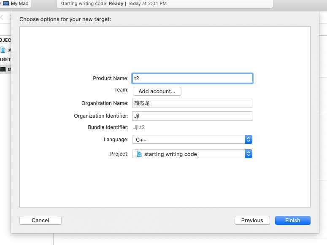The height and width of the screenshot is (245, 327).
Task: Click the Cancel button
Action: (x=41, y=221)
